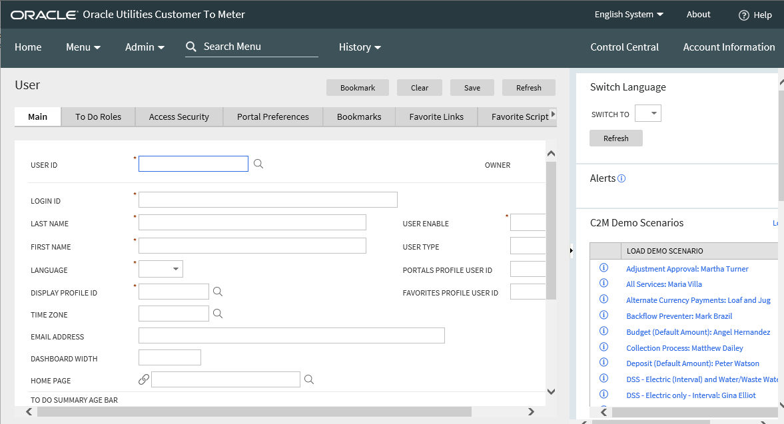This screenshot has width=784, height=424.
Task: Click the Email Address input field
Action: point(292,335)
